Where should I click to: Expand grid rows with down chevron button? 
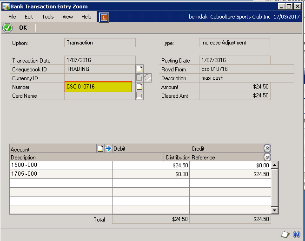tap(267, 157)
